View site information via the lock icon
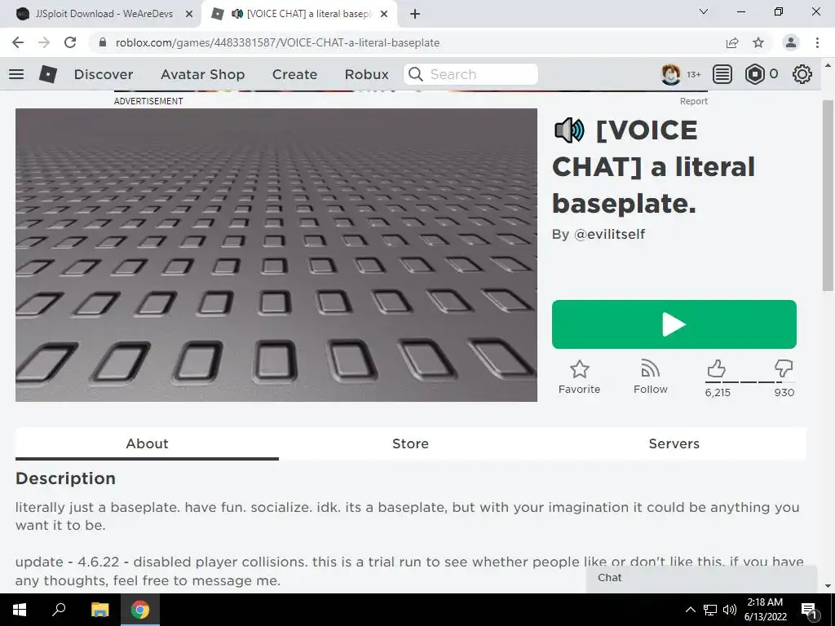Image resolution: width=835 pixels, height=626 pixels. pyautogui.click(x=103, y=42)
